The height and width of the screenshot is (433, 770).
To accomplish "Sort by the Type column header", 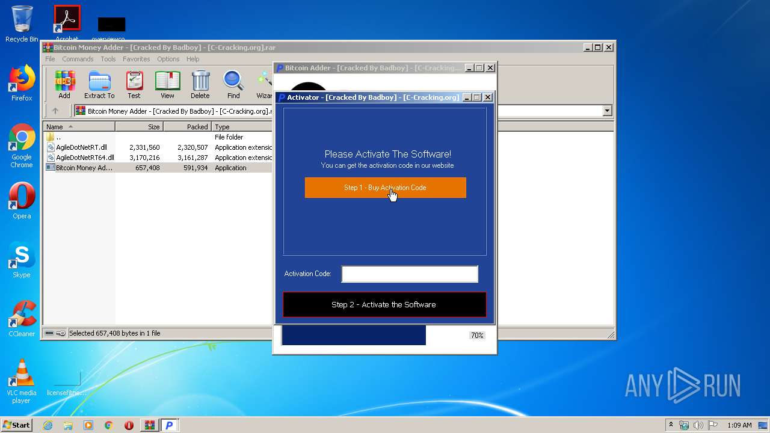I will 242,127.
